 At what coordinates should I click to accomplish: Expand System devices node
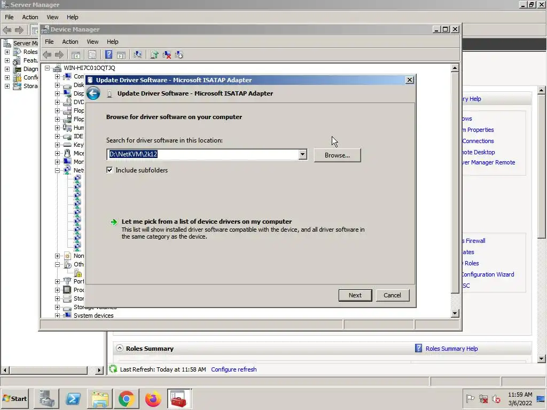(x=57, y=316)
